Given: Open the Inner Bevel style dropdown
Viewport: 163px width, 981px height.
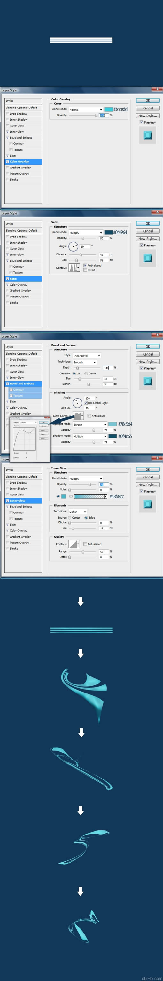Looking at the screenshot, I should tap(87, 356).
